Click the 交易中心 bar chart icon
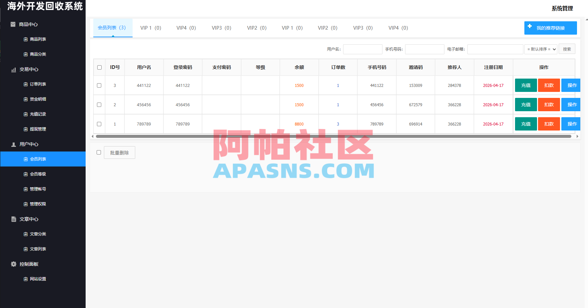The height and width of the screenshot is (308, 588). pos(14,70)
